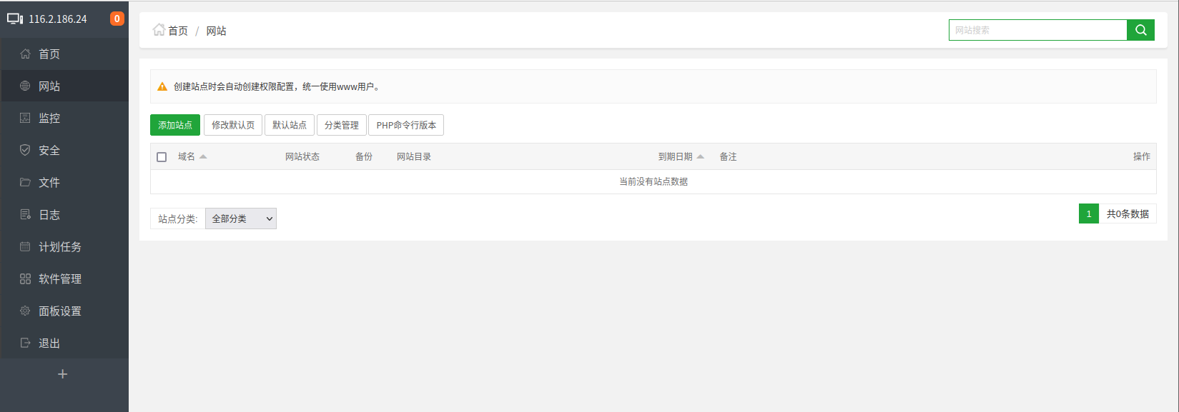The width and height of the screenshot is (1179, 412).
Task: Click the orange warning triangle icon
Action: (x=162, y=86)
